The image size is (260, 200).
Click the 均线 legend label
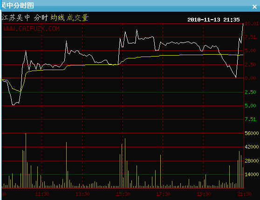pos(57,18)
